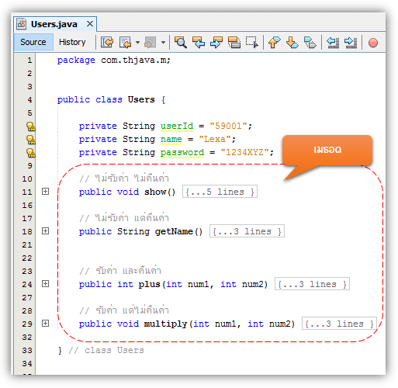Switch to the History view
The height and width of the screenshot is (388, 398).
72,42
